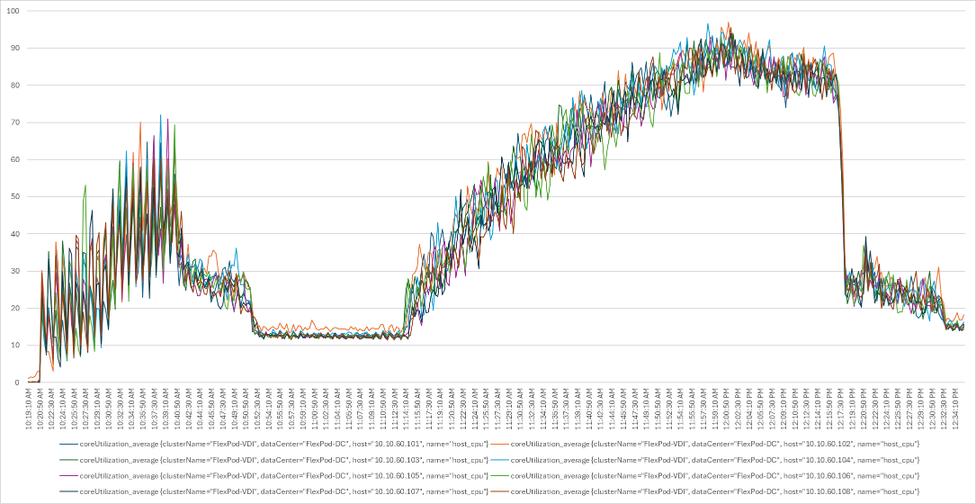976x504 pixels.
Task: Click the y-axis label 90
Action: (x=14, y=48)
